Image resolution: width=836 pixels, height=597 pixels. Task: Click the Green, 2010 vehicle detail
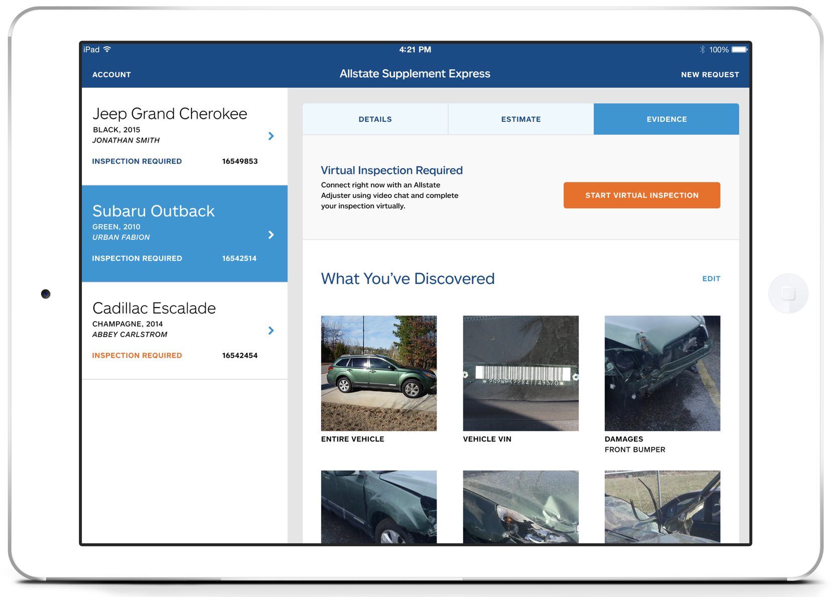tap(117, 227)
